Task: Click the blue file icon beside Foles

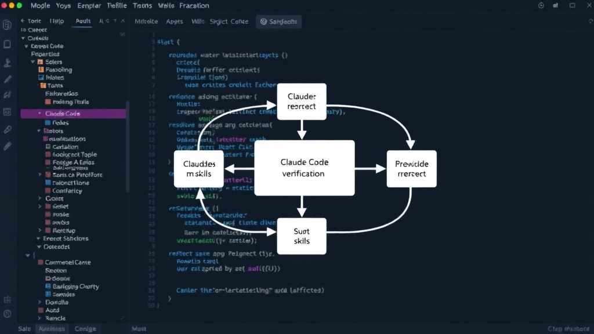Action: [x=48, y=123]
